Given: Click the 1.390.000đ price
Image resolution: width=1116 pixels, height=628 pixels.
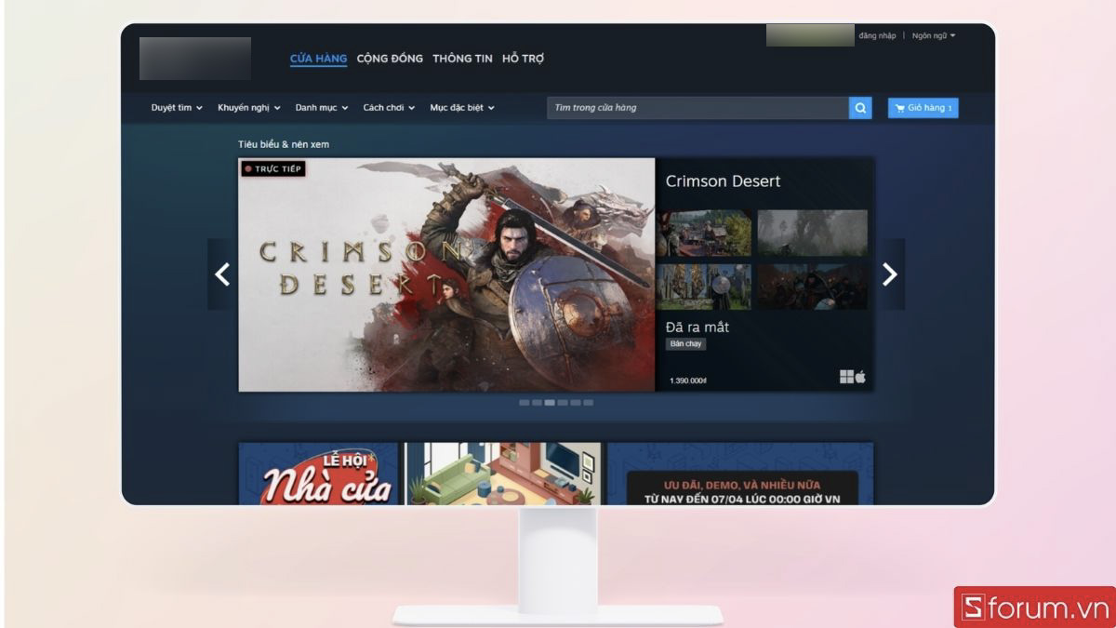Looking at the screenshot, I should 688,381.
